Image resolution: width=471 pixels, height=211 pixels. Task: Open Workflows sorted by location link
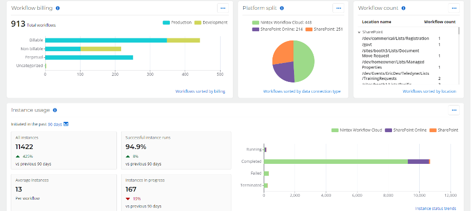(x=429, y=91)
